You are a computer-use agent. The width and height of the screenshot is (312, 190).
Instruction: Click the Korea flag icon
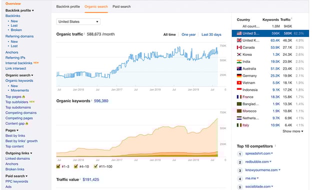coord(239,54)
